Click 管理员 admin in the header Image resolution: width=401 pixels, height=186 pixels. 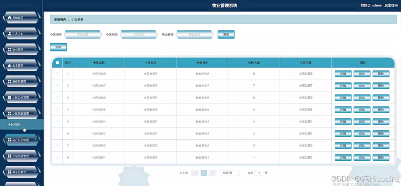point(371,5)
